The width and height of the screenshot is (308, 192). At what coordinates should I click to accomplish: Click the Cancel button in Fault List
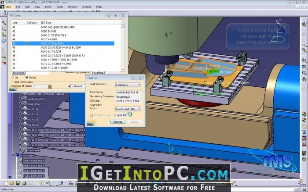pyautogui.click(x=134, y=122)
